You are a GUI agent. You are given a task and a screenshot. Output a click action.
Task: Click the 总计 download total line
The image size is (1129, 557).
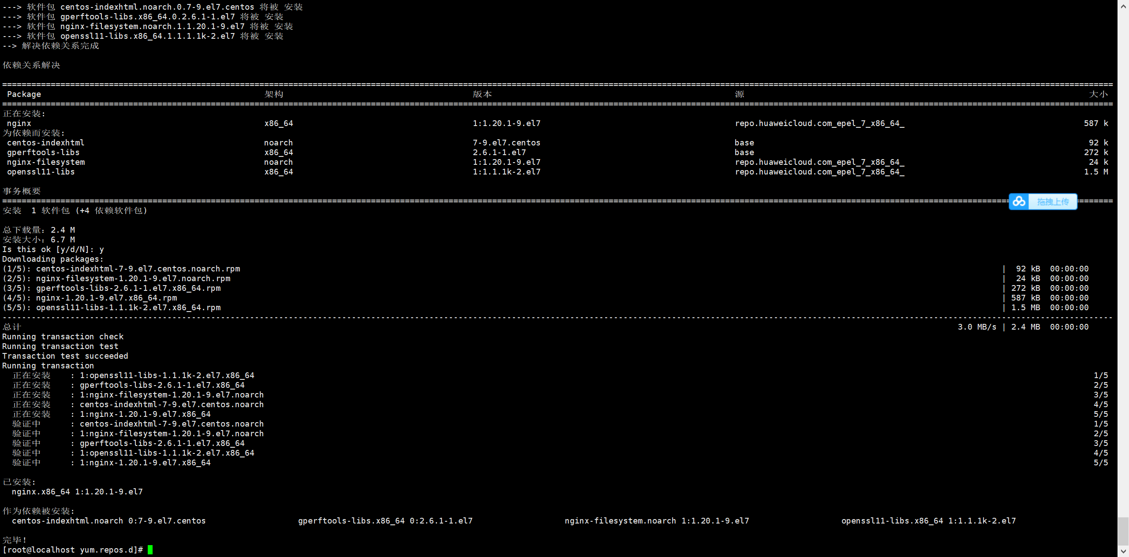point(12,327)
